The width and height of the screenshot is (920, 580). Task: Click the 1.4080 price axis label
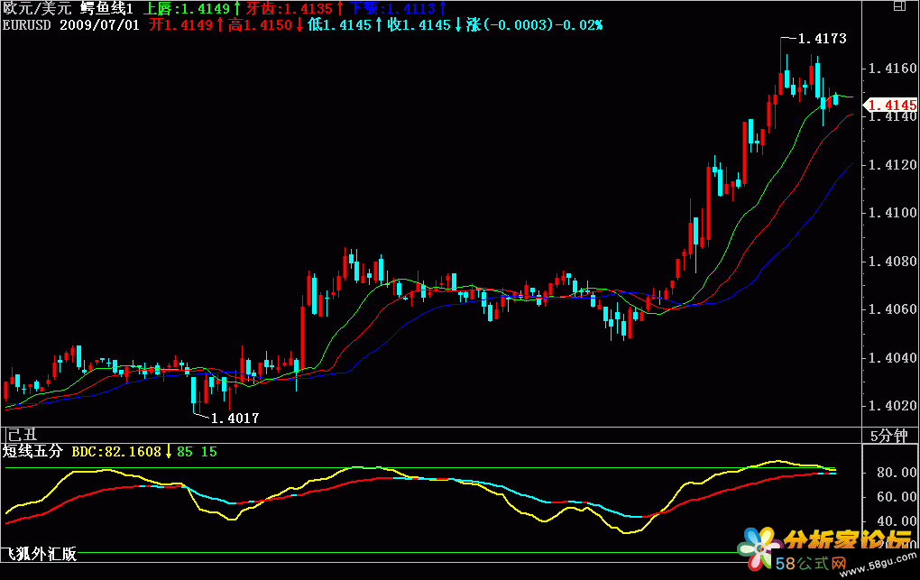tap(892, 262)
